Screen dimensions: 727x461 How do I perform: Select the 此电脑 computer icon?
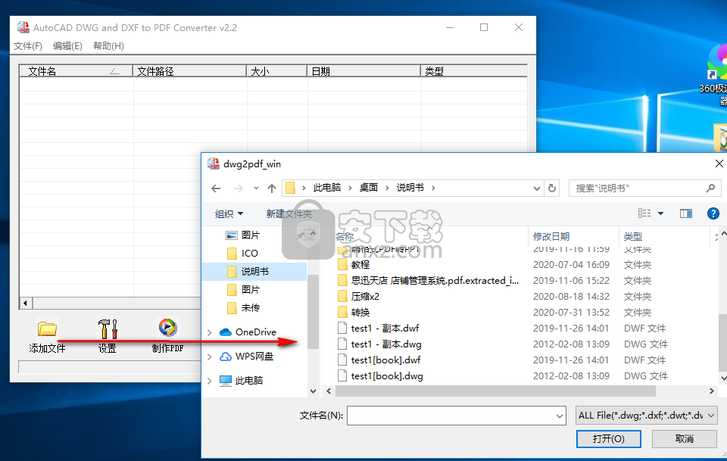[226, 381]
